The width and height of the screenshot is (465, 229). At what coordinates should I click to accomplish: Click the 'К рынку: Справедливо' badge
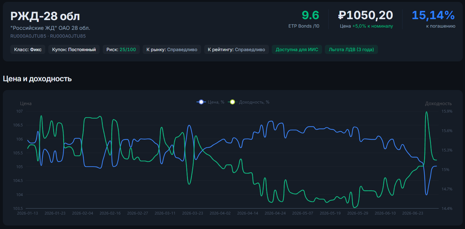pyautogui.click(x=172, y=50)
